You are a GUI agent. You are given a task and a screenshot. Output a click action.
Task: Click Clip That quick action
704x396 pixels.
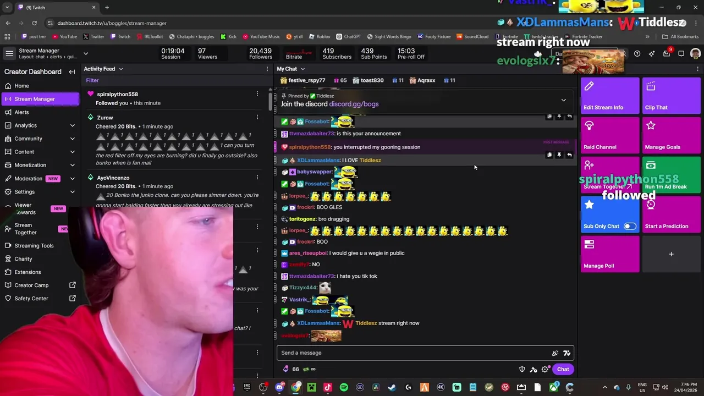pyautogui.click(x=671, y=96)
